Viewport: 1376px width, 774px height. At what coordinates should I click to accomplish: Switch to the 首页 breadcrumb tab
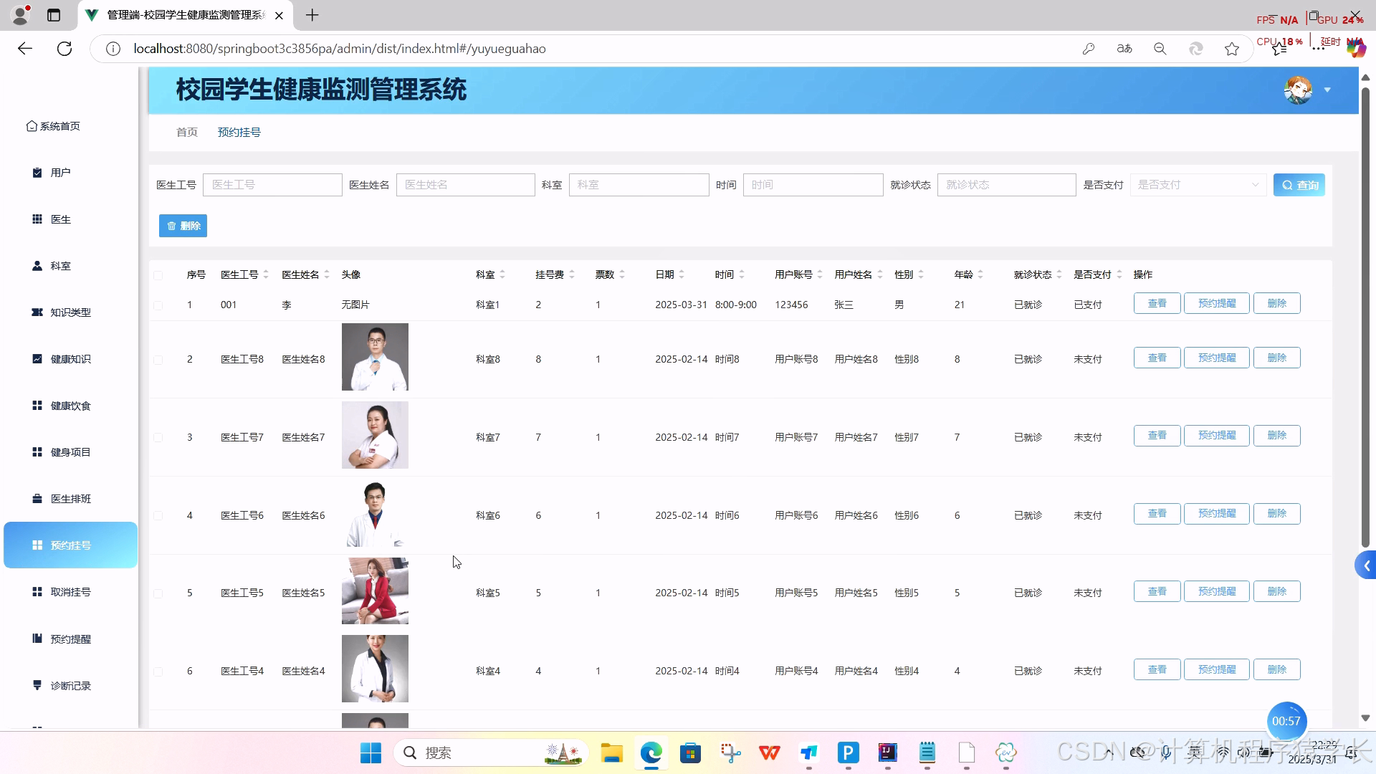coord(186,132)
